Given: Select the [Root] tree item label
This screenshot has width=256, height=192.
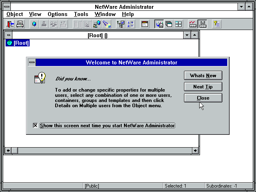Looking at the screenshot, I should [x=21, y=43].
